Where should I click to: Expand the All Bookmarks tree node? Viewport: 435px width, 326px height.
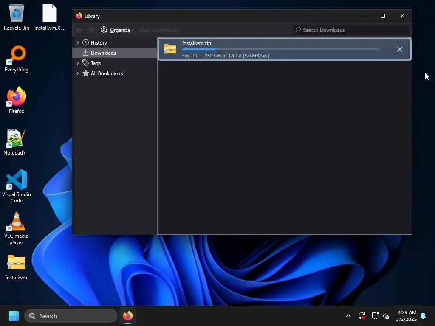[77, 73]
